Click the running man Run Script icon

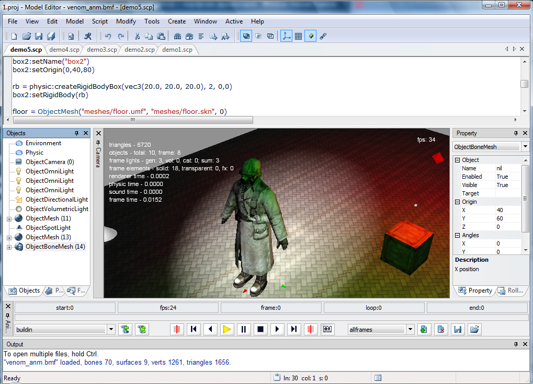coord(88,36)
